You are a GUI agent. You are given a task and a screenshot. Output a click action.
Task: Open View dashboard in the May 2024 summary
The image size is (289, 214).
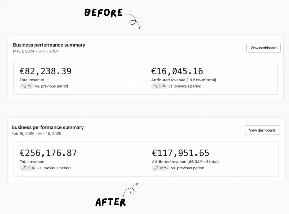263,48
